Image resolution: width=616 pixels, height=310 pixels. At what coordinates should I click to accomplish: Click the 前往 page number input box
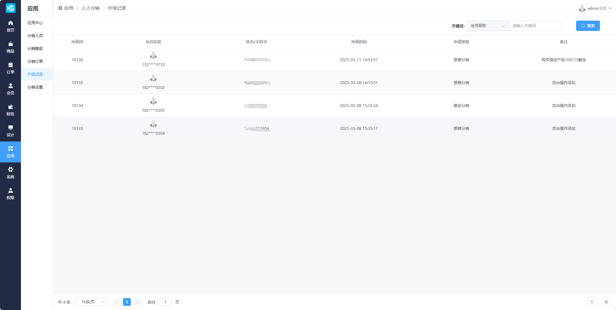point(165,302)
